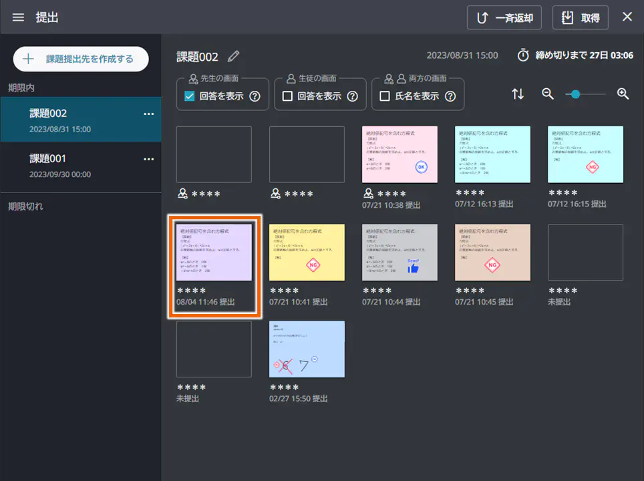This screenshot has height=481, width=644.
Task: Click the 取得 button
Action: click(580, 18)
